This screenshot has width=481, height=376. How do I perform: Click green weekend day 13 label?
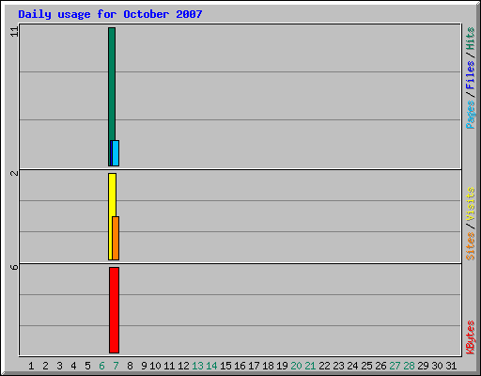(197, 366)
